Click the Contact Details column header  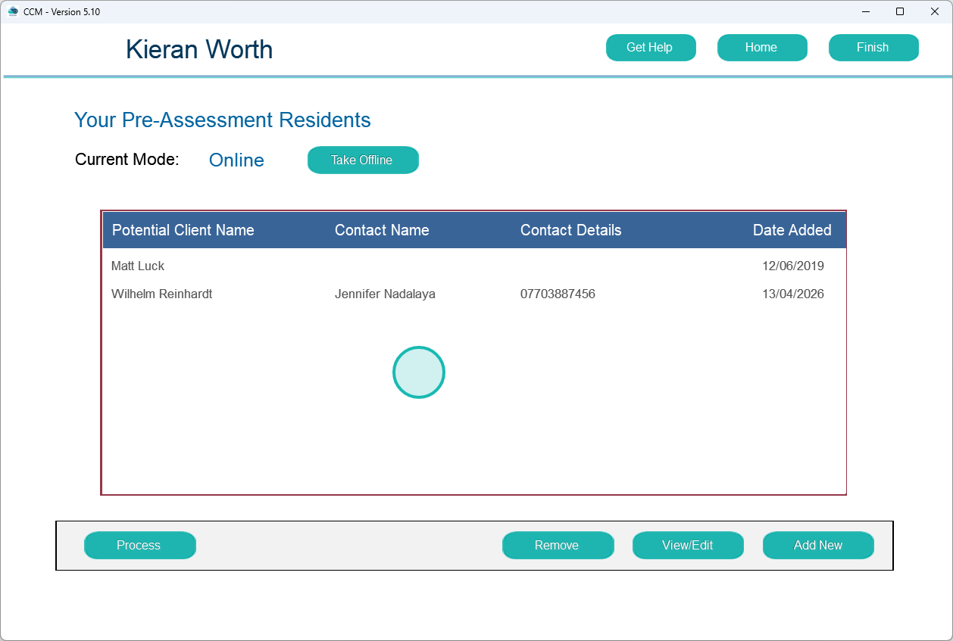[x=570, y=230]
